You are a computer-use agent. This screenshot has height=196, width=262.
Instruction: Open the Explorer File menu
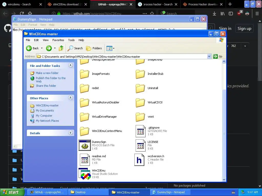click(28, 40)
